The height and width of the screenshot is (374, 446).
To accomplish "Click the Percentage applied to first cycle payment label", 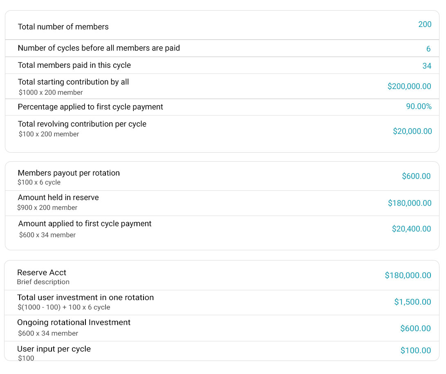I will click(90, 107).
